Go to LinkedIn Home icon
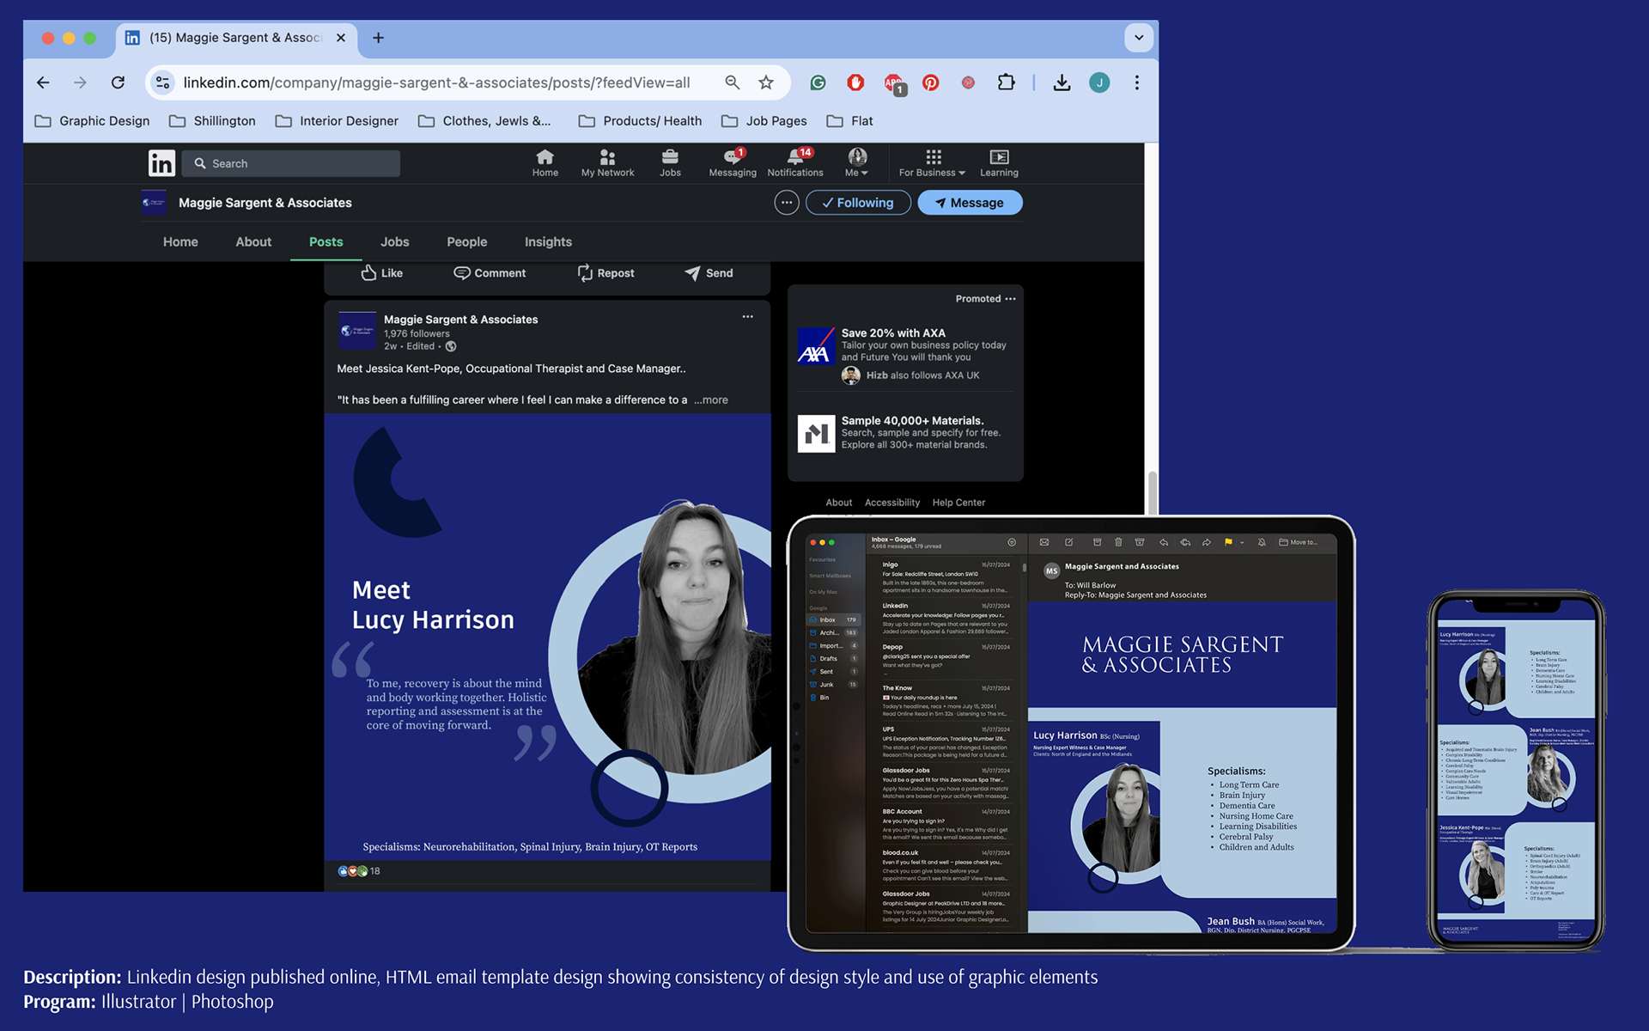 click(545, 162)
